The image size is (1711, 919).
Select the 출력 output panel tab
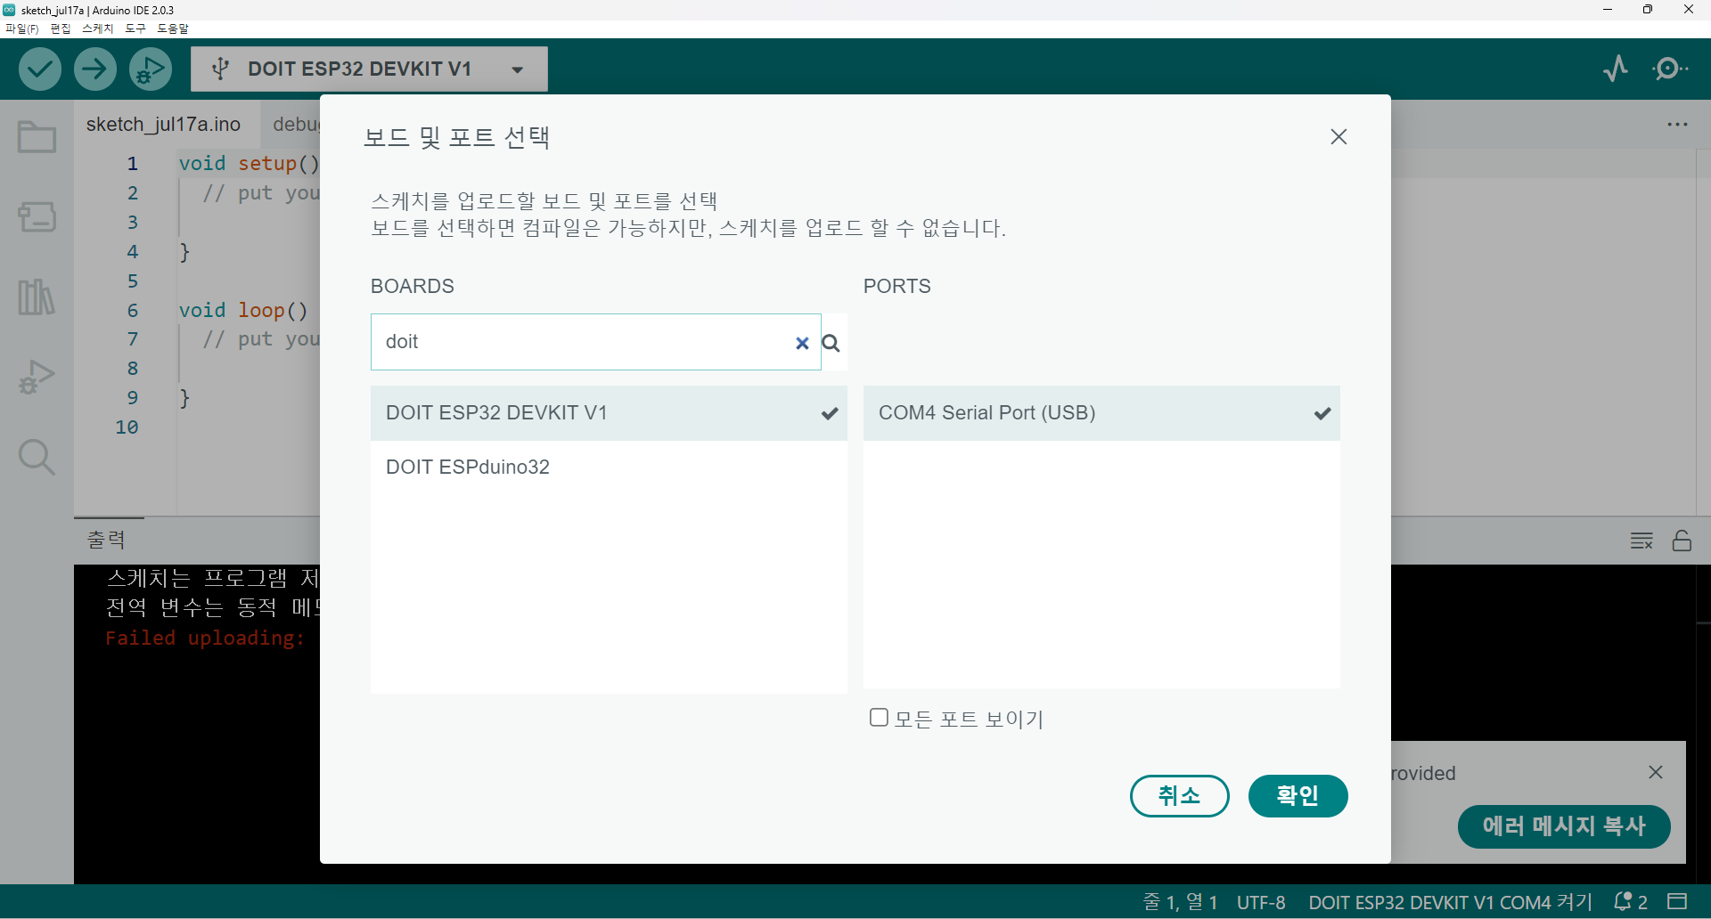[107, 540]
